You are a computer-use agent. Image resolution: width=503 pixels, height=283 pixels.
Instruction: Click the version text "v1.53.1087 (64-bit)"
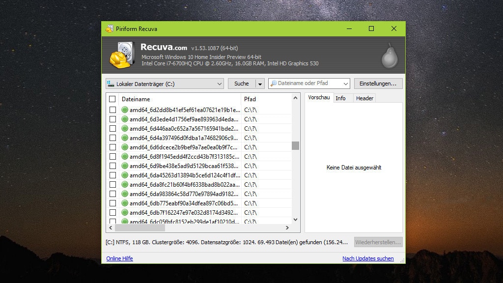coord(215,48)
